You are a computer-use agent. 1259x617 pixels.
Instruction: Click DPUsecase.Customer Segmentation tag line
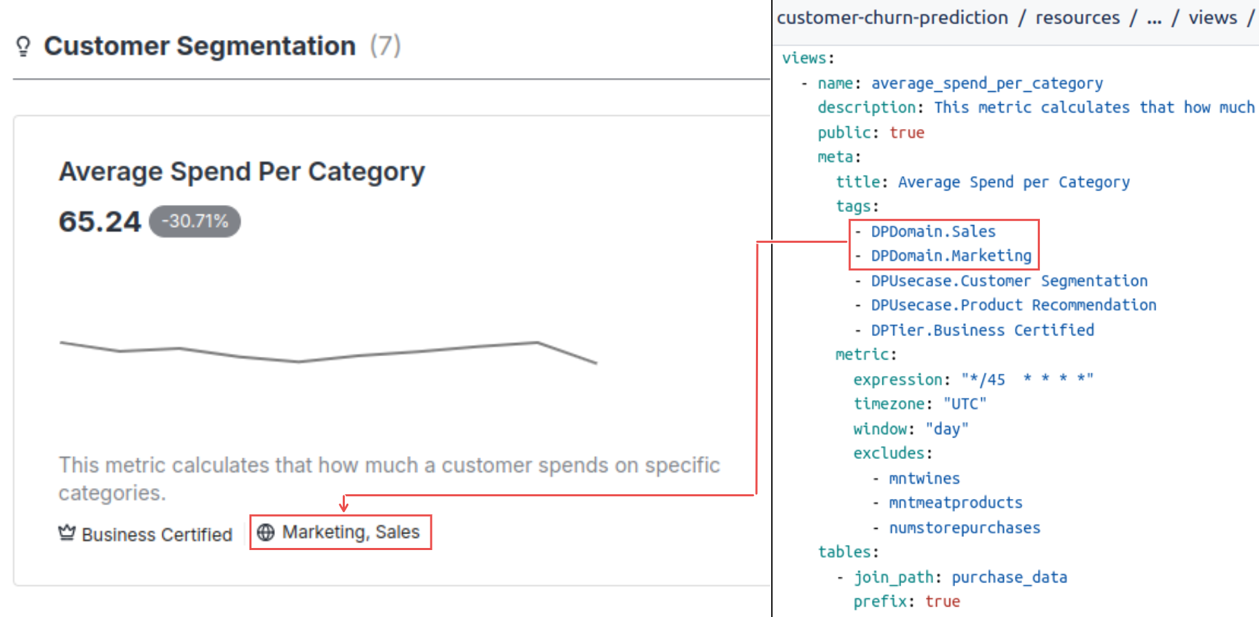click(1001, 281)
